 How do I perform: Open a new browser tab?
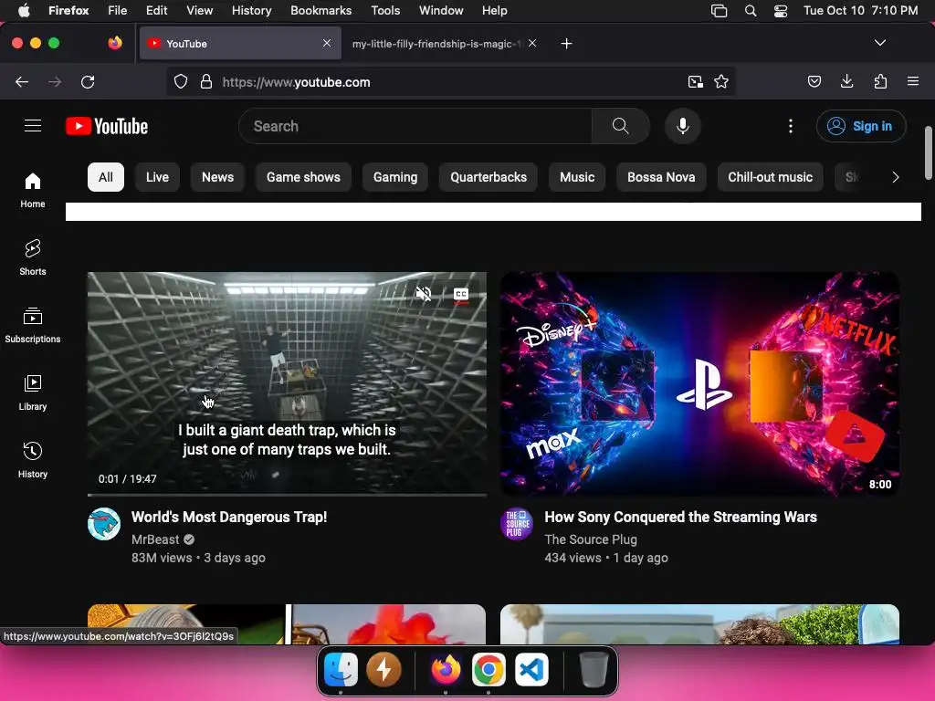(566, 44)
